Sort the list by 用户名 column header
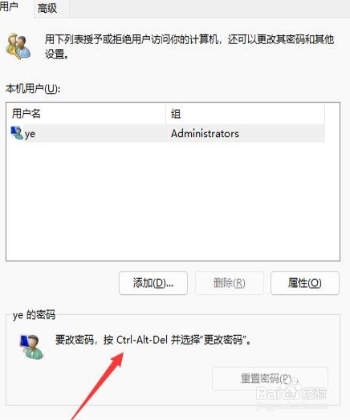This screenshot has width=350, height=420. coord(86,114)
